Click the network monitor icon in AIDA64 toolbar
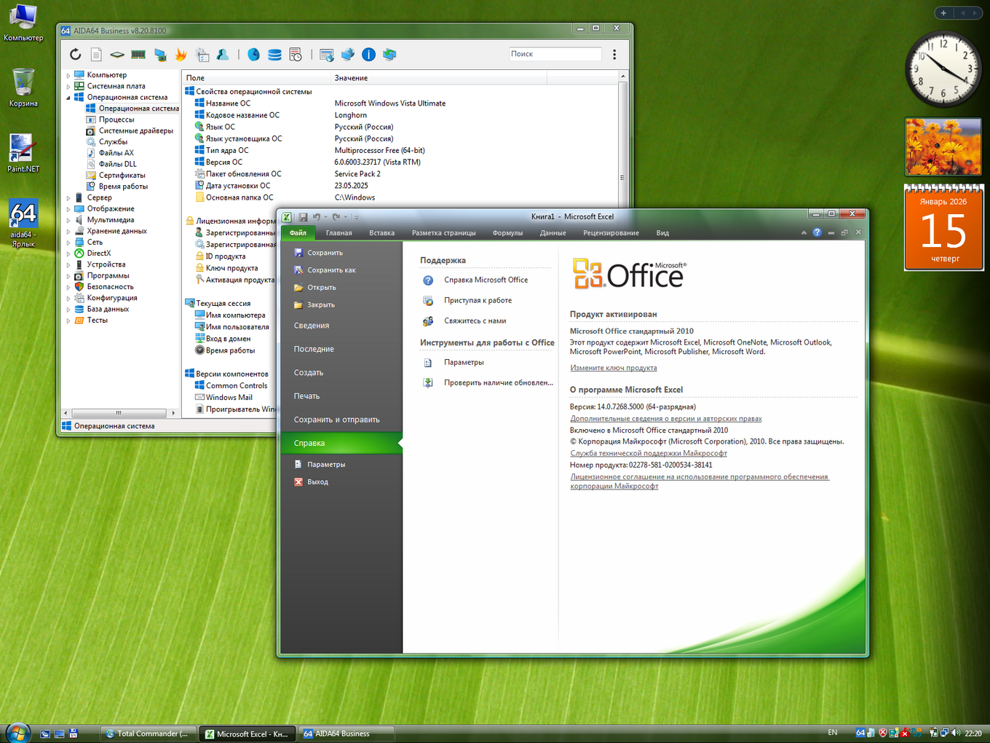The height and width of the screenshot is (743, 990). [x=160, y=55]
